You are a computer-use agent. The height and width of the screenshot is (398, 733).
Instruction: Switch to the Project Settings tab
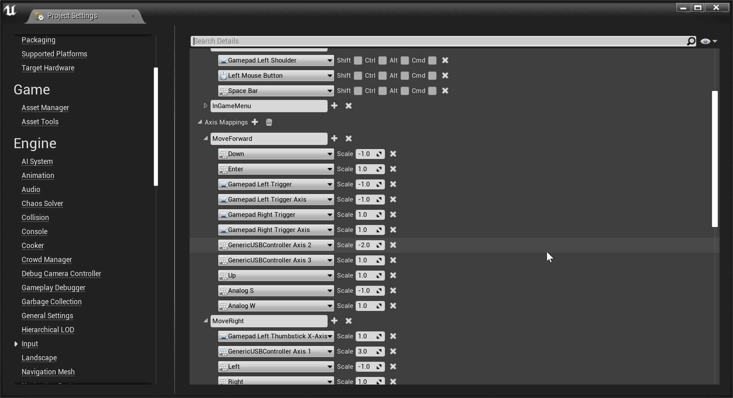pyautogui.click(x=72, y=16)
